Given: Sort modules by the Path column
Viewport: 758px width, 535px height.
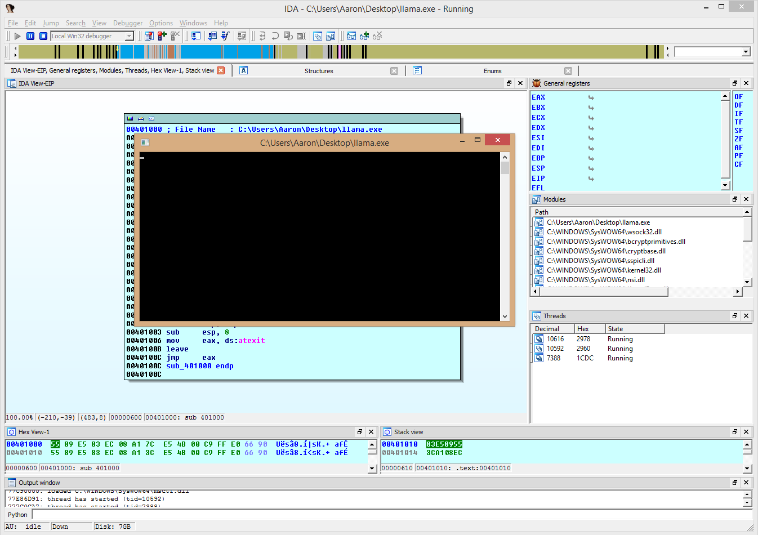Looking at the screenshot, I should (x=637, y=212).
